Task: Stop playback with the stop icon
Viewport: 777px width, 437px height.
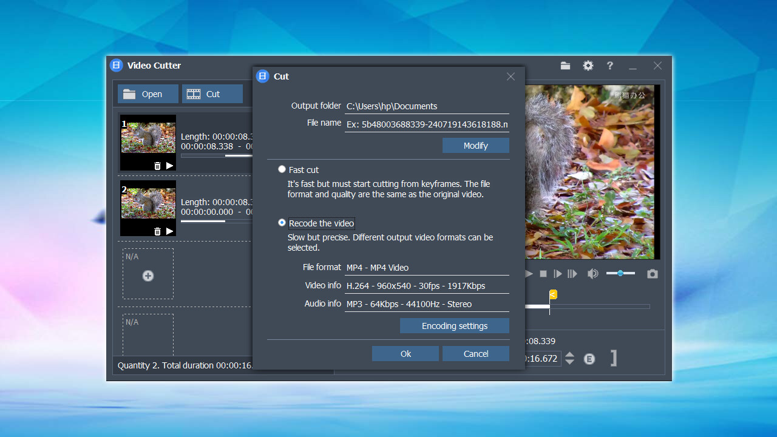Action: click(543, 274)
